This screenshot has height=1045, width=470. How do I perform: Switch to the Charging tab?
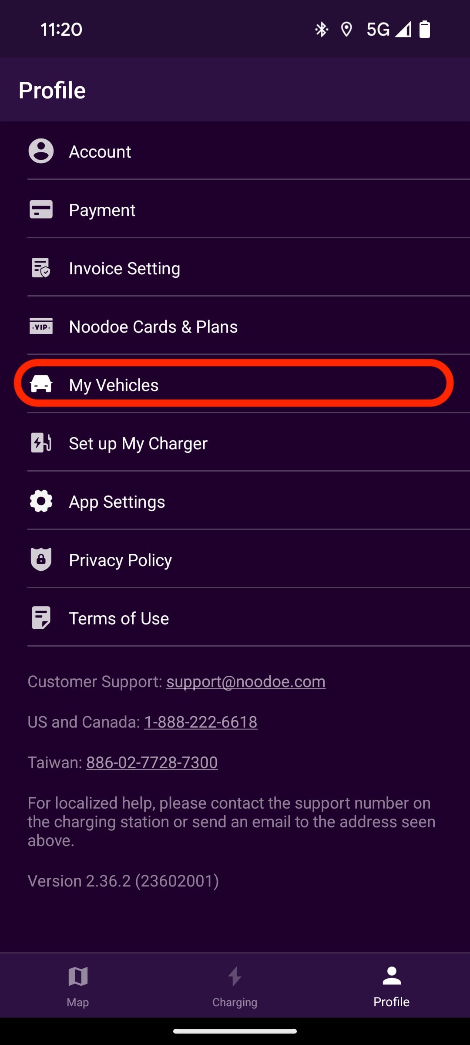tap(235, 985)
